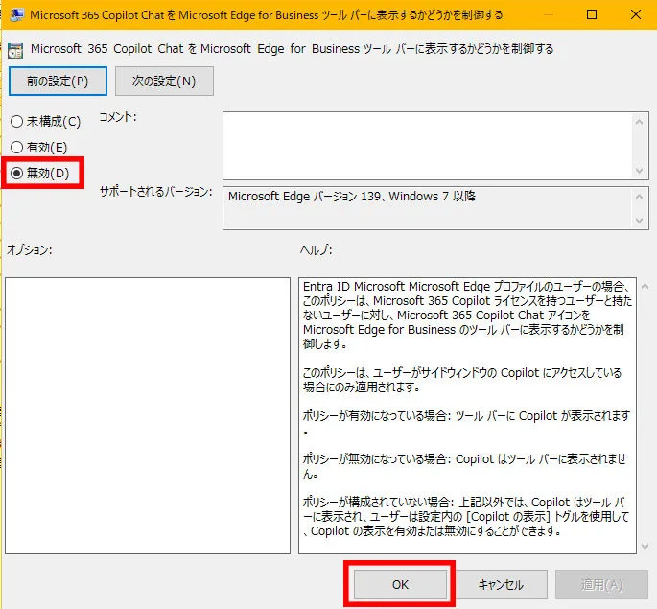Confirm with the OK button

[x=400, y=584]
